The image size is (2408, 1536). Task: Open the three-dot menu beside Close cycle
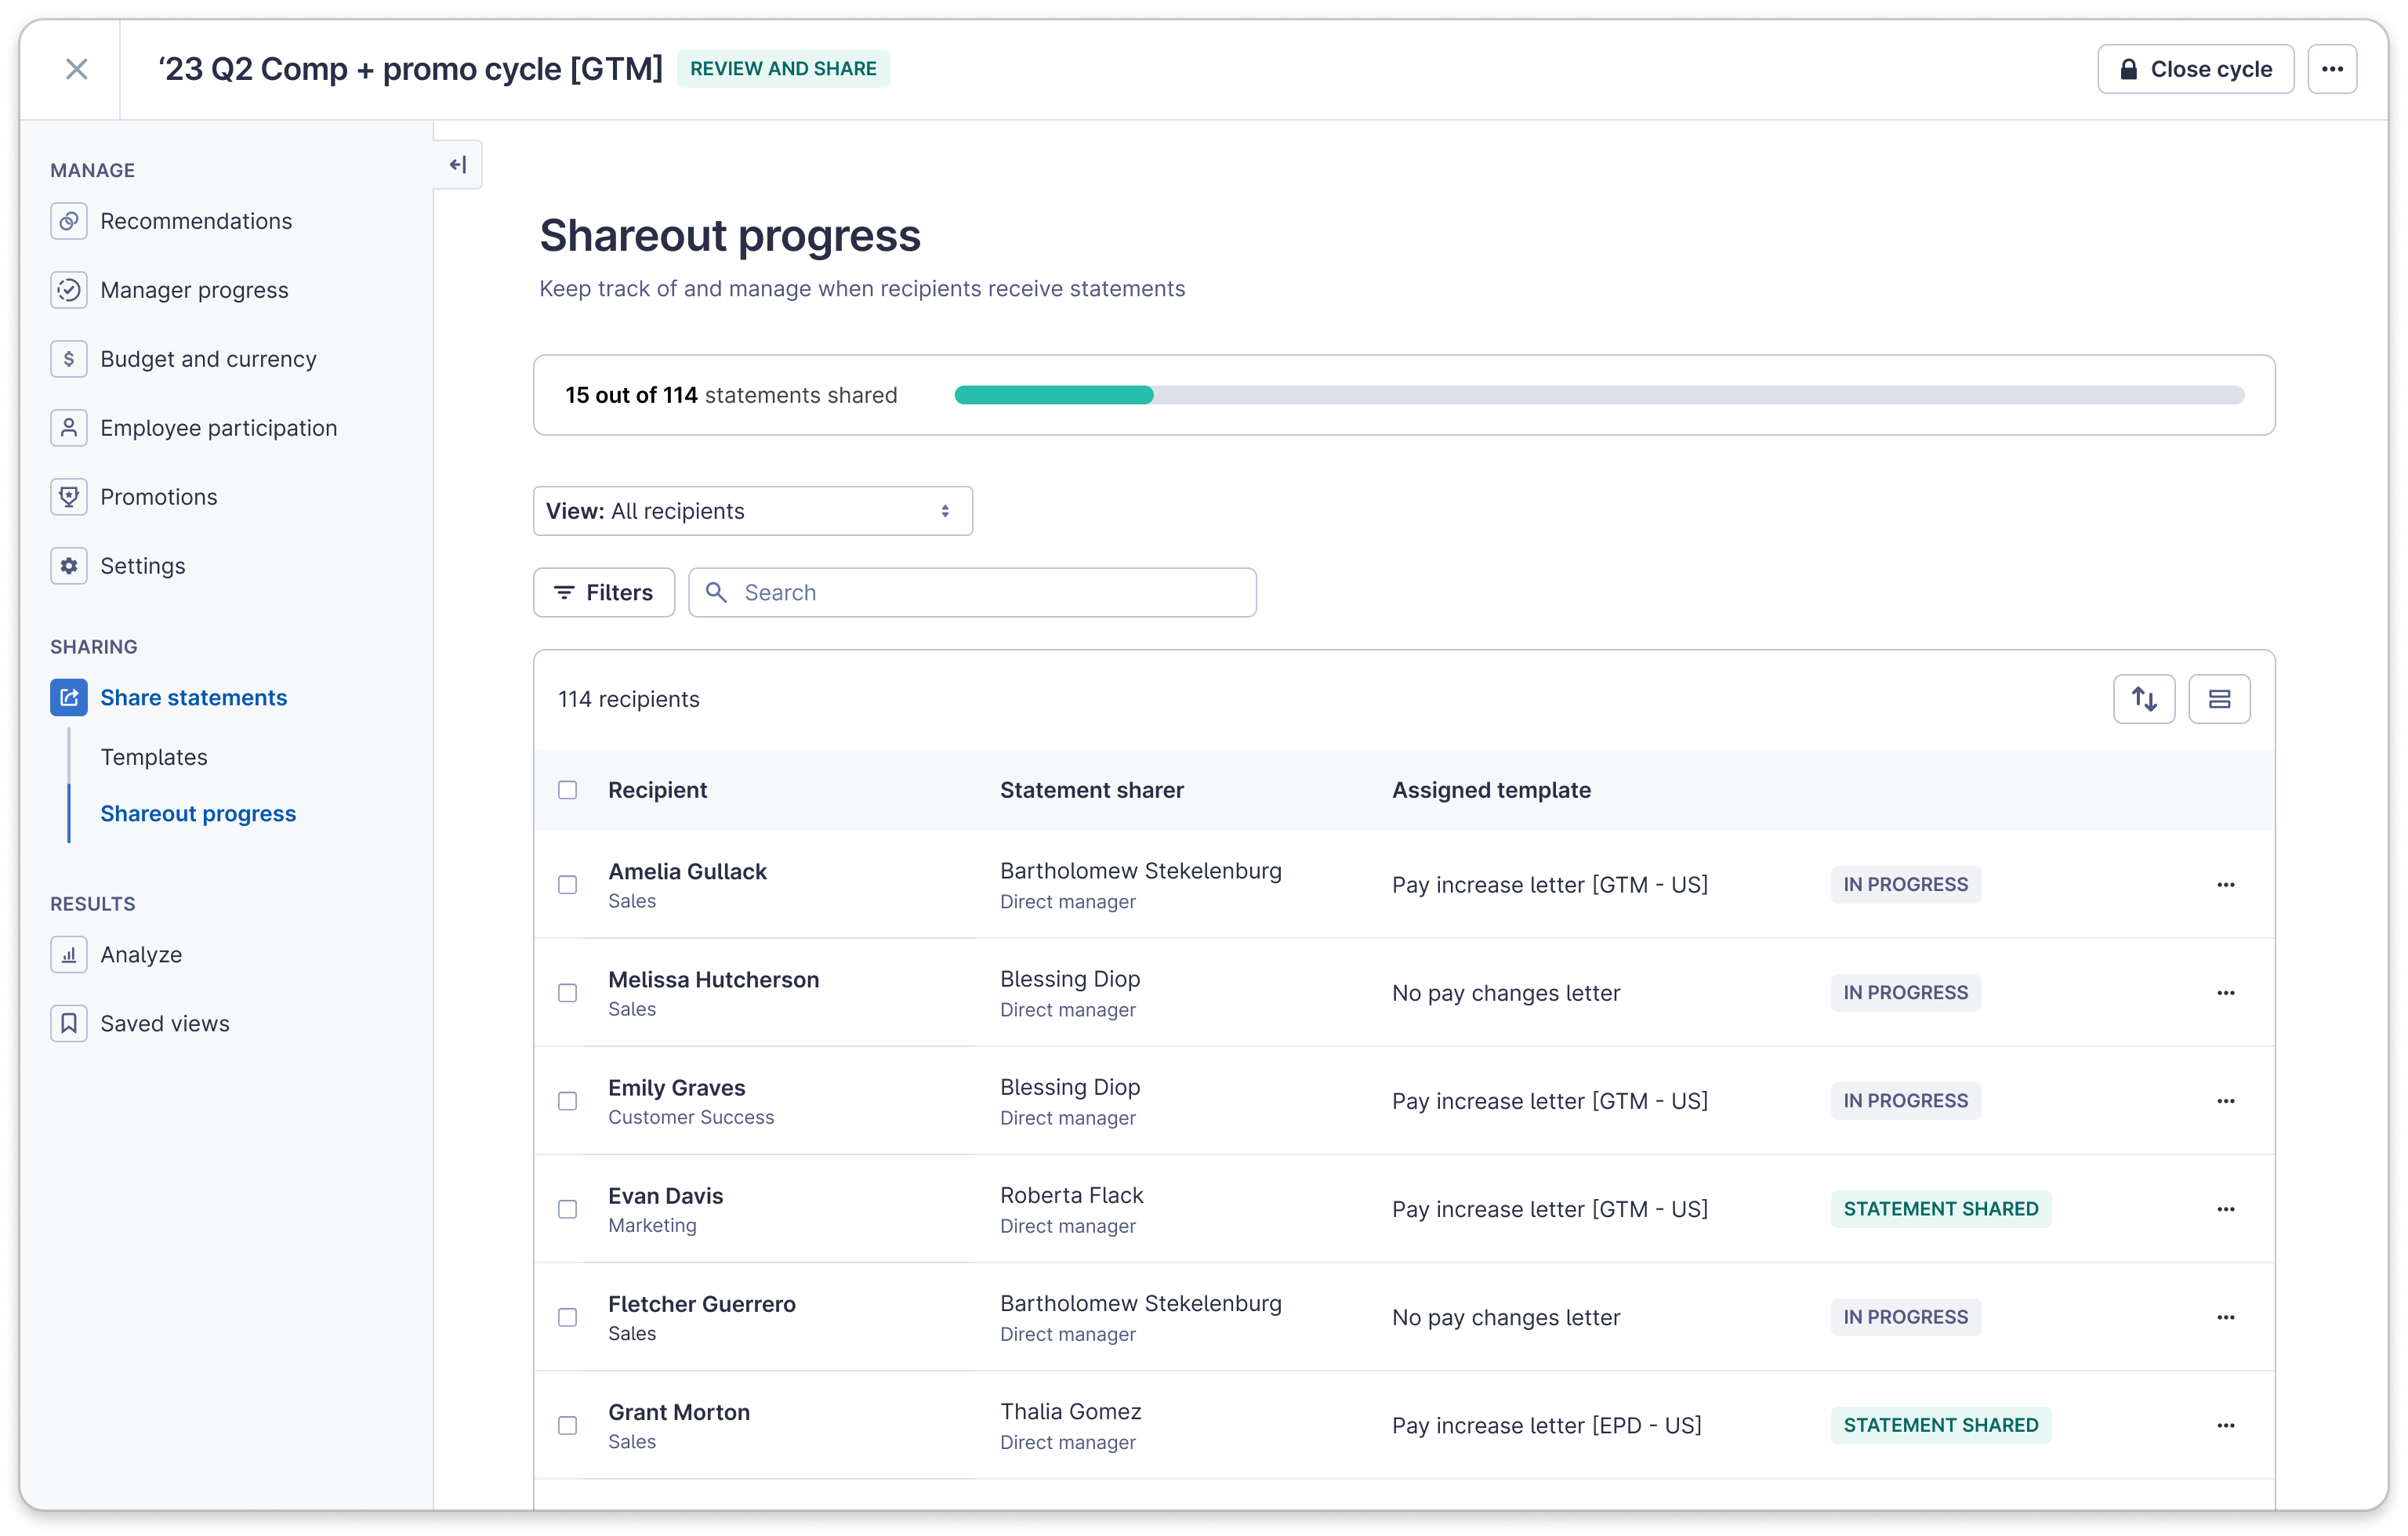tap(2332, 68)
